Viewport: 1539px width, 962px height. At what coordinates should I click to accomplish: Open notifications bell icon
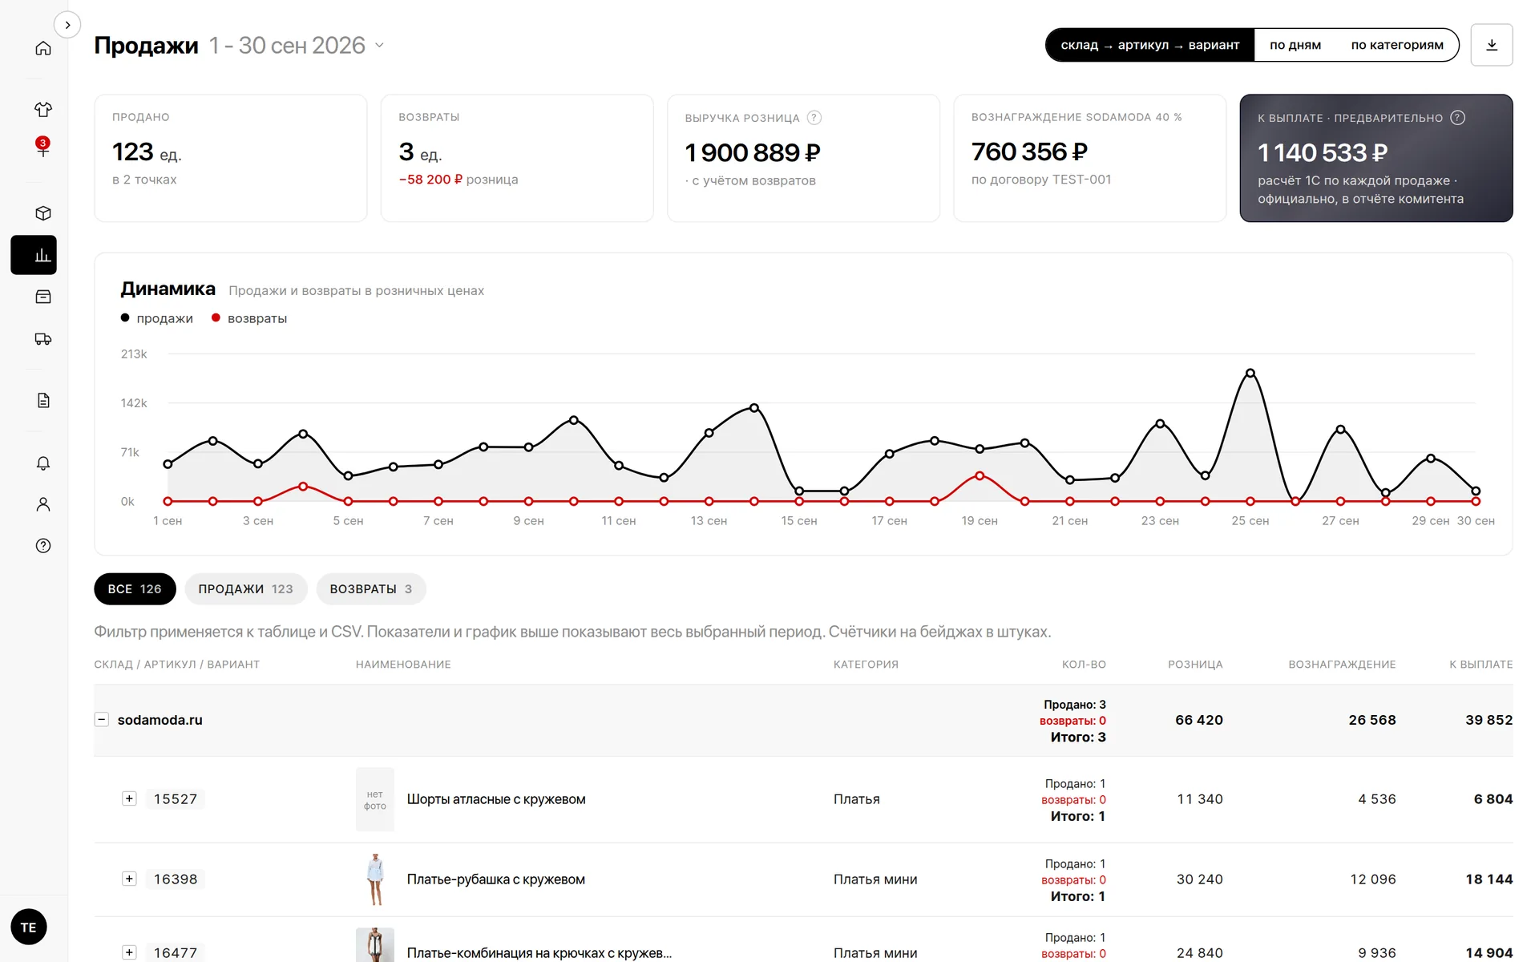[43, 463]
